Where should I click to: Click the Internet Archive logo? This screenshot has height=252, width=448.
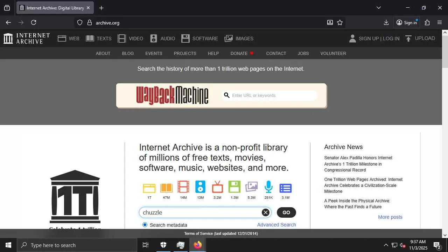point(27,38)
